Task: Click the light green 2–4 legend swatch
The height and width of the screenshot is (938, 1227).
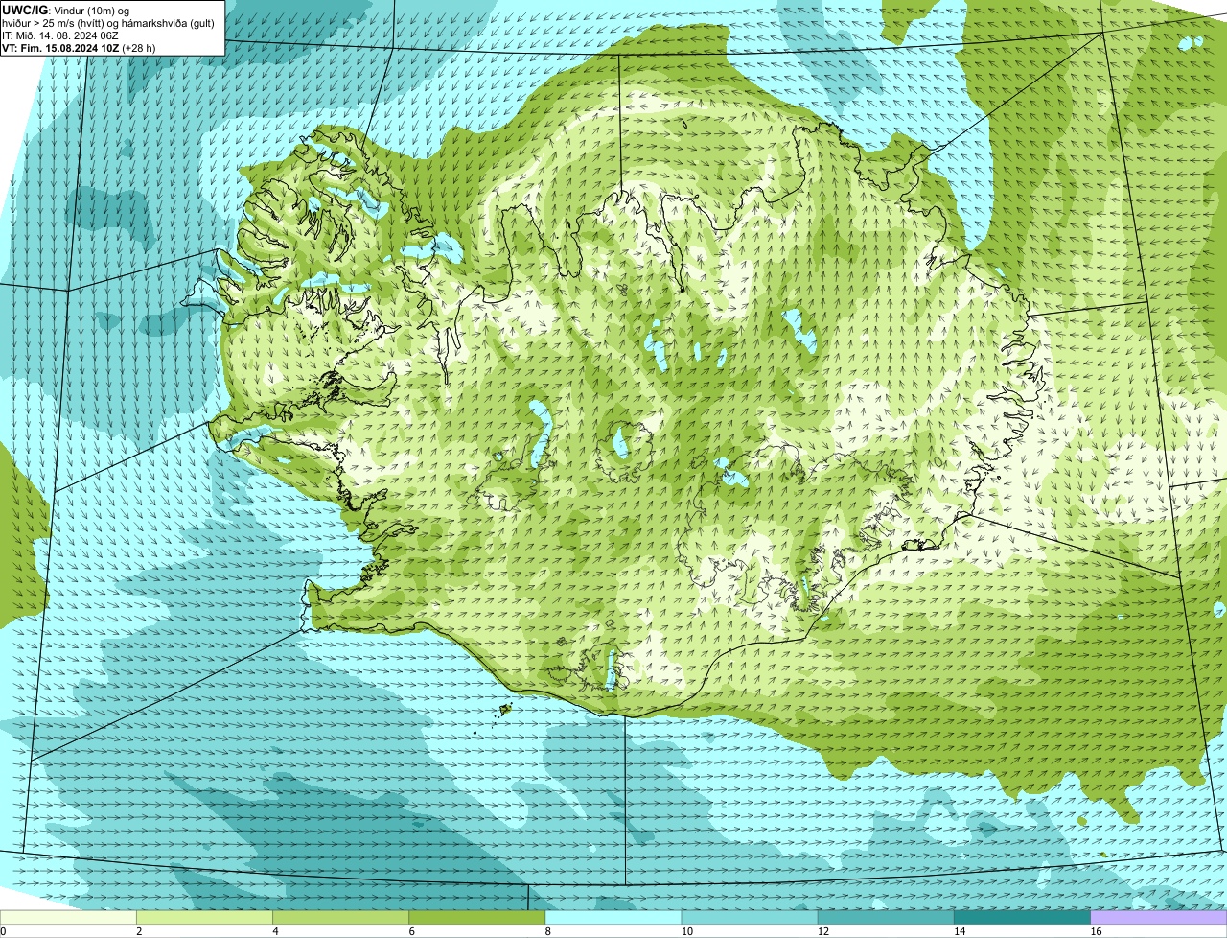Action: click(x=205, y=918)
